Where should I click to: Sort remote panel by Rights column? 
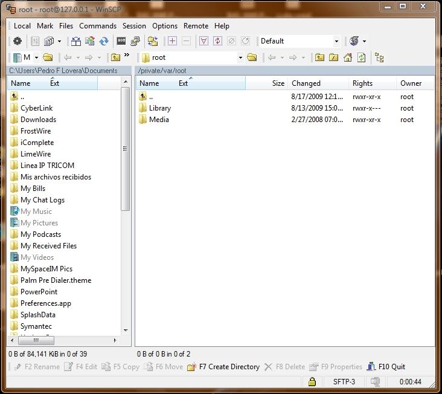[x=372, y=83]
